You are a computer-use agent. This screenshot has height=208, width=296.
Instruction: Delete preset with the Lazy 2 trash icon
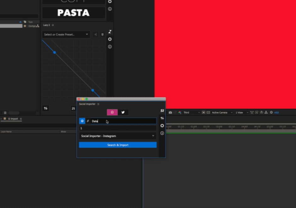coord(102,35)
